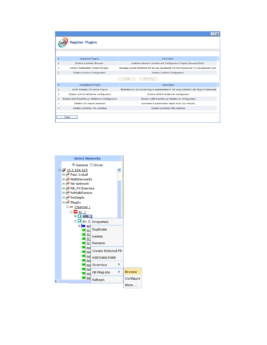The width and height of the screenshot is (267, 345).
Task: Choose Refresh from the context menu
Action: point(107,280)
